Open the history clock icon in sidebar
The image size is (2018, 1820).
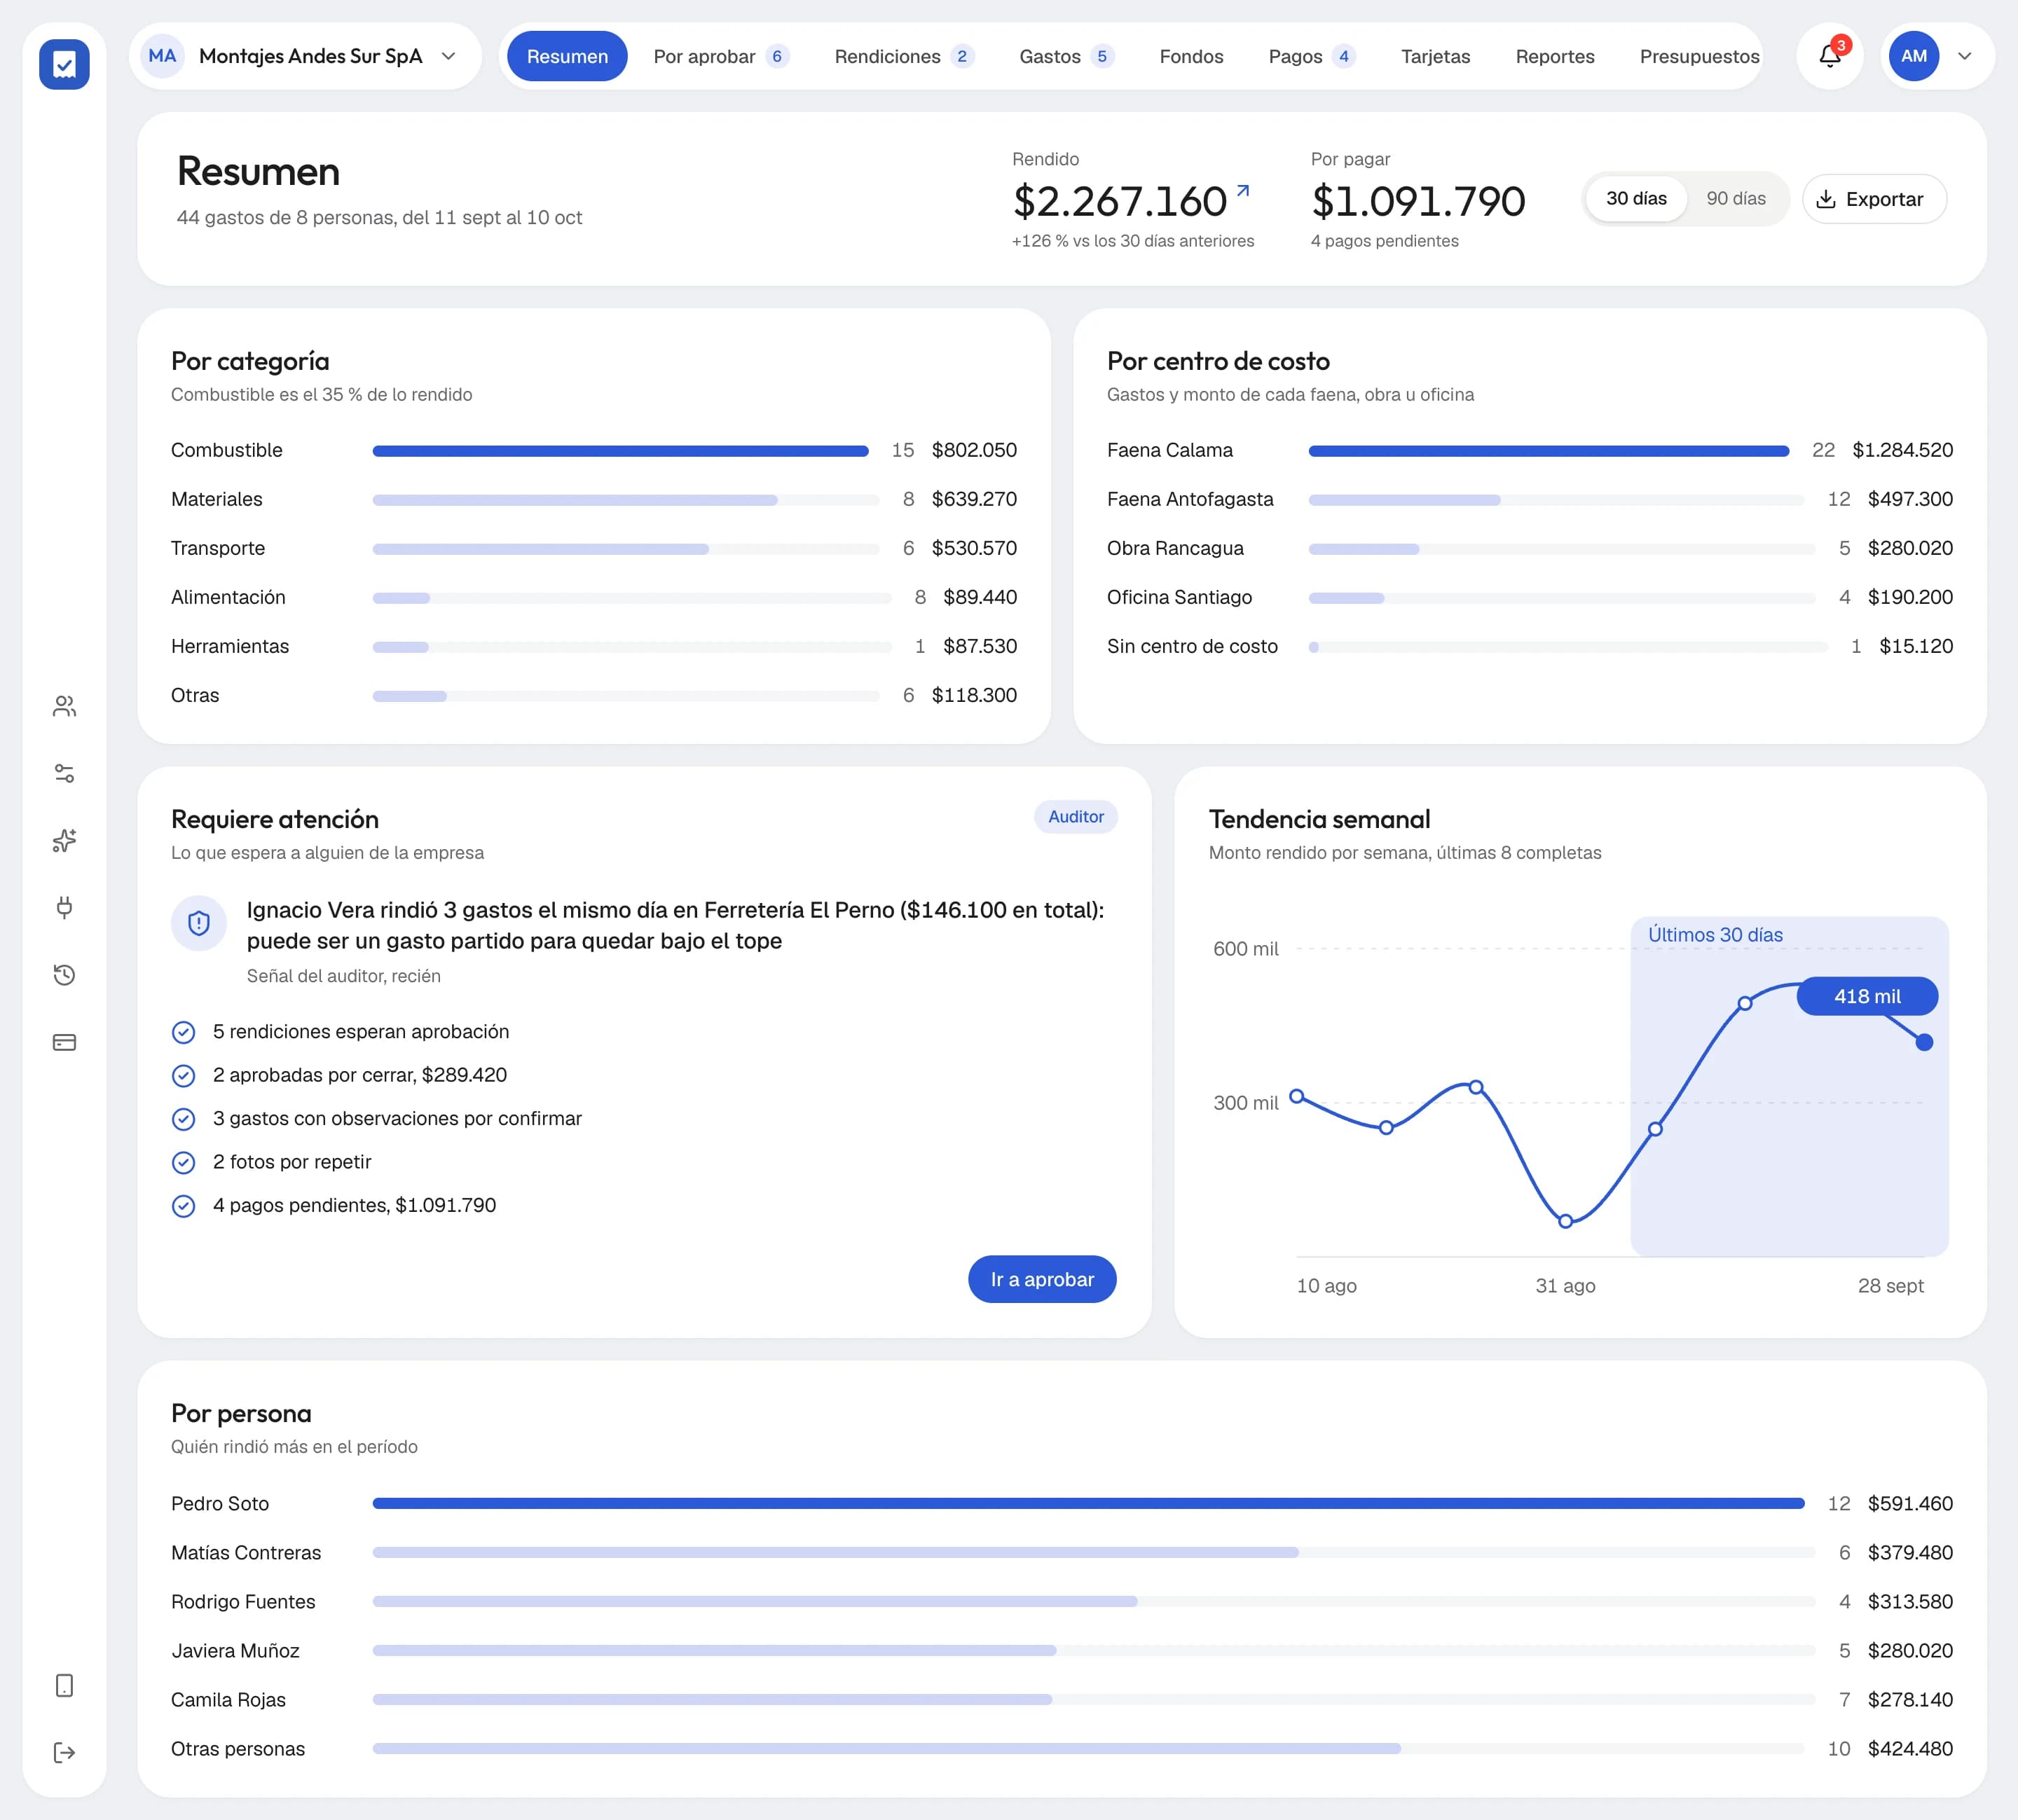click(x=64, y=975)
